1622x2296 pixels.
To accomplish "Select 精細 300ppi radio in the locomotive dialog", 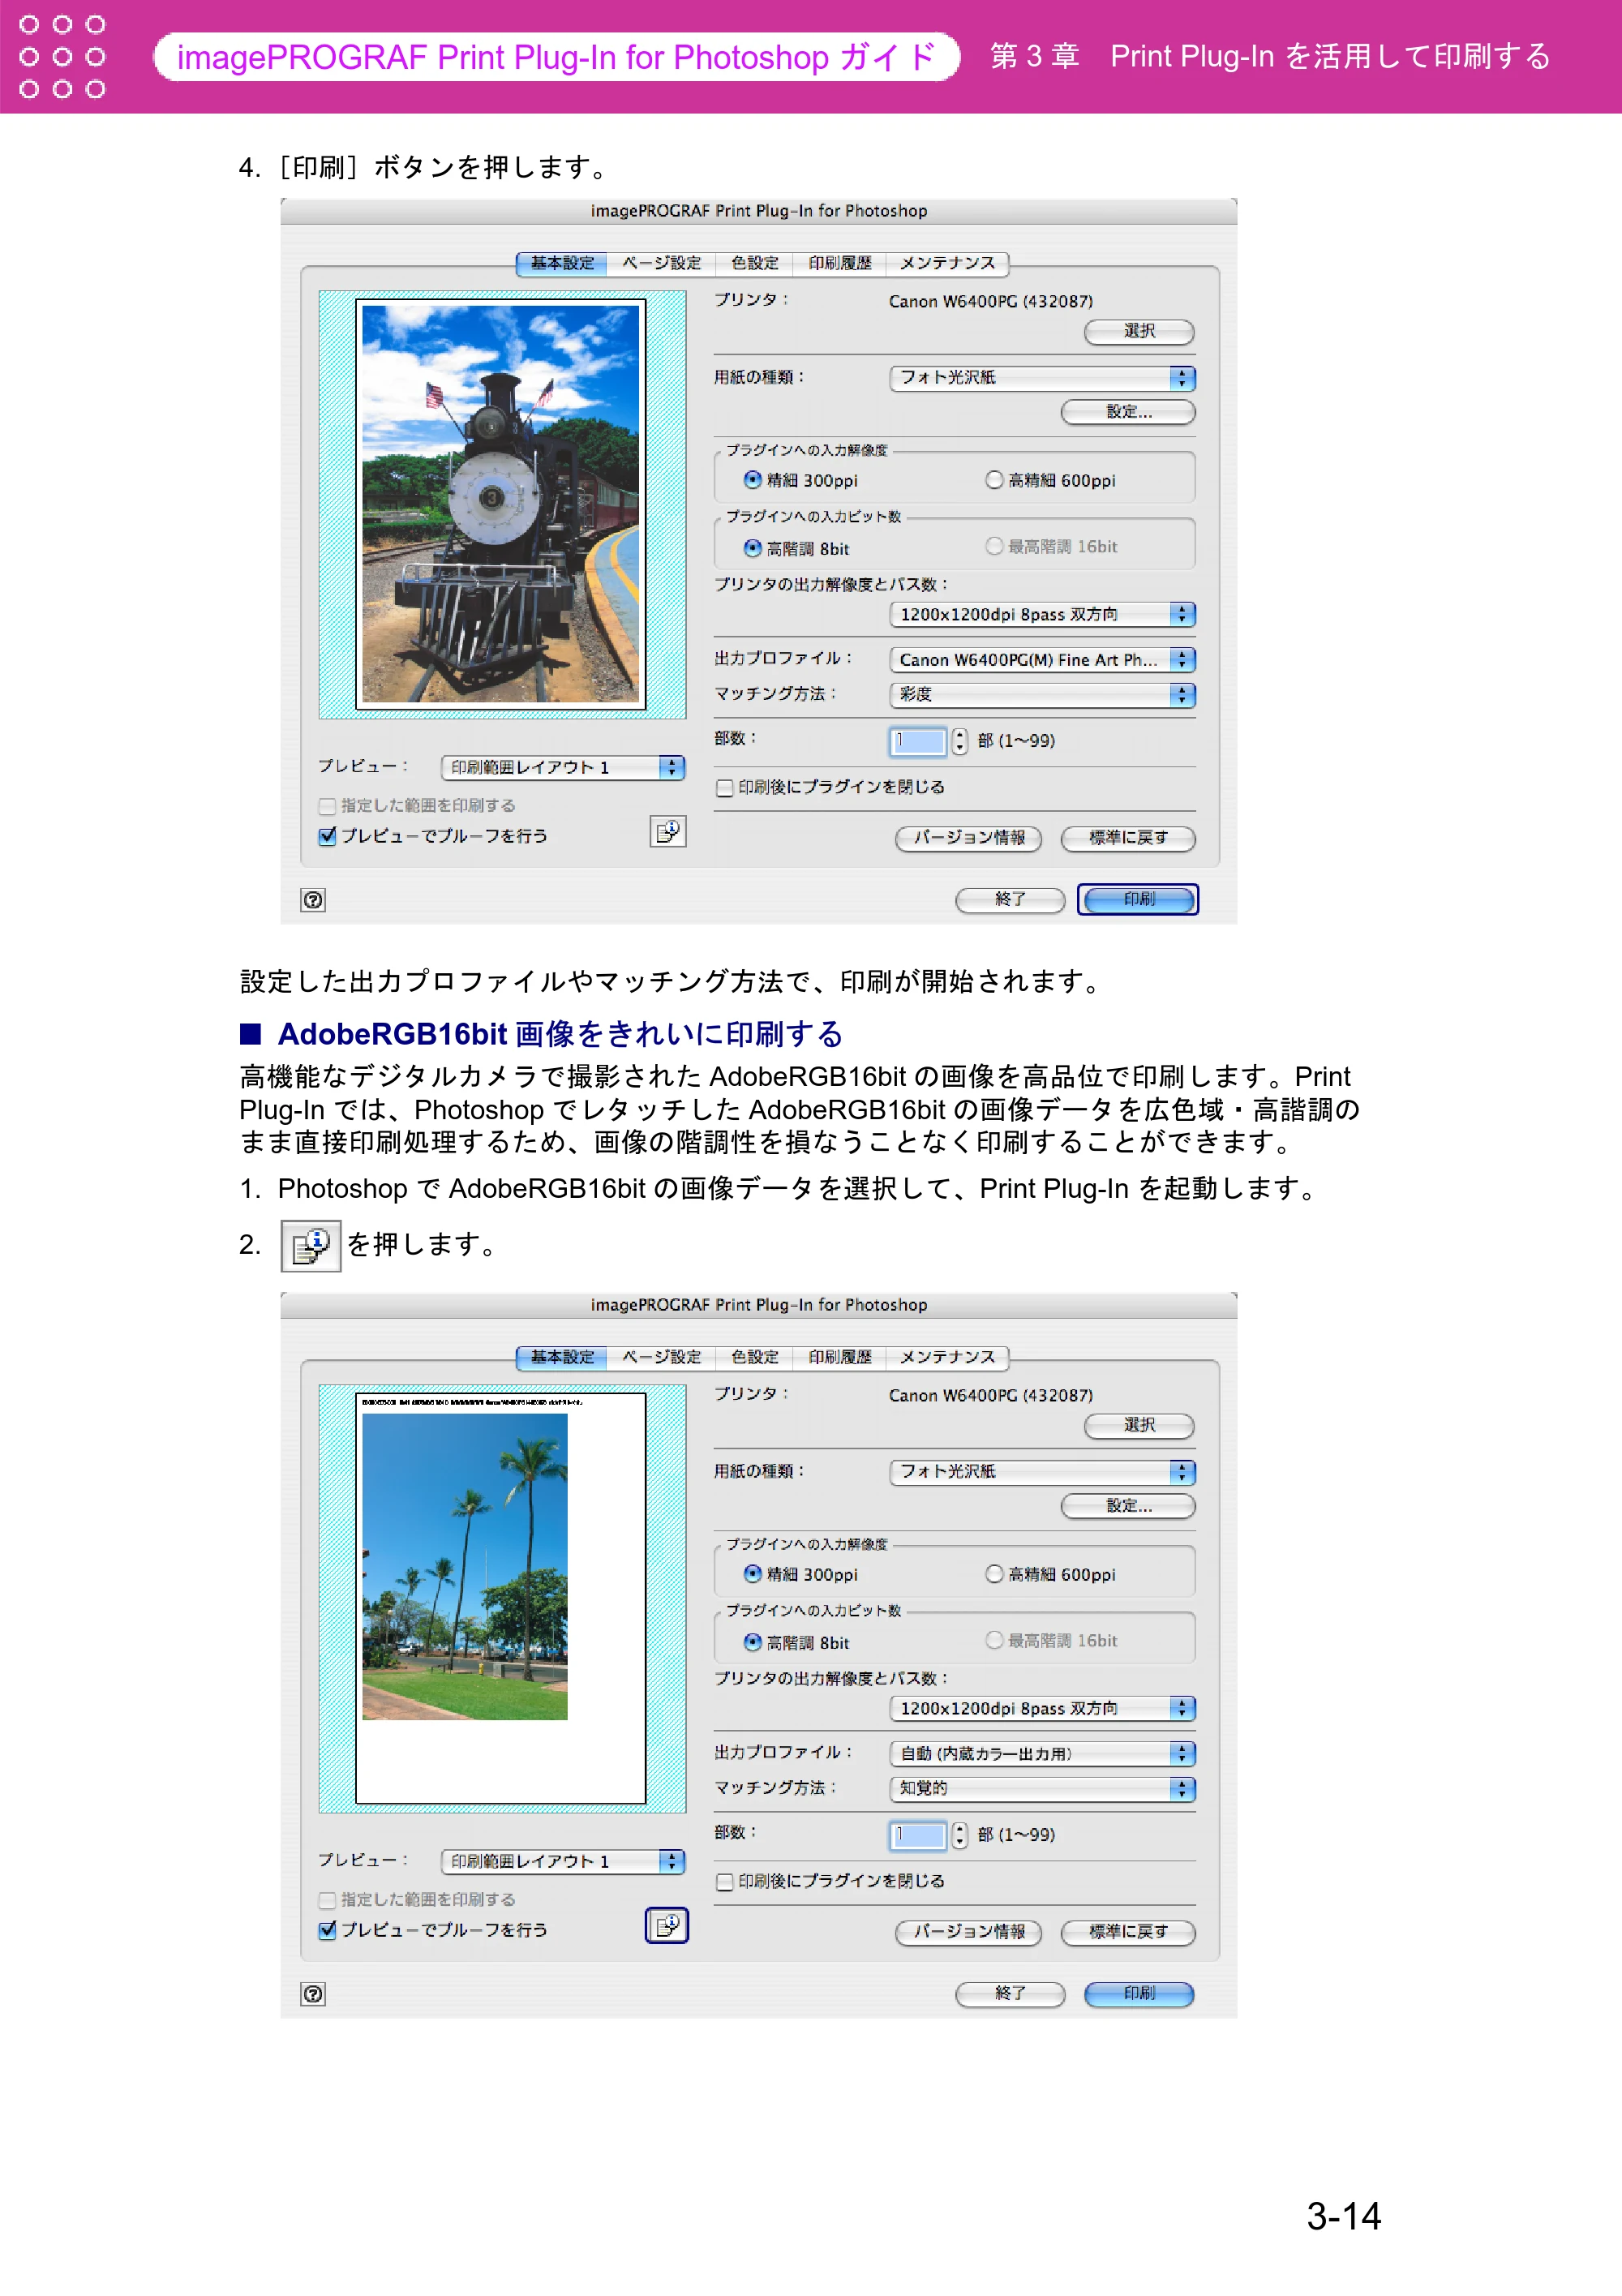I will click(x=752, y=480).
